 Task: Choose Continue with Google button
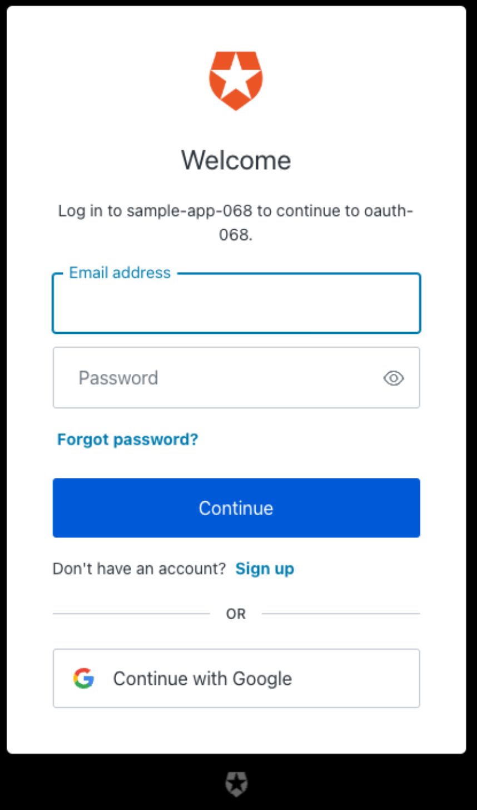click(x=236, y=679)
